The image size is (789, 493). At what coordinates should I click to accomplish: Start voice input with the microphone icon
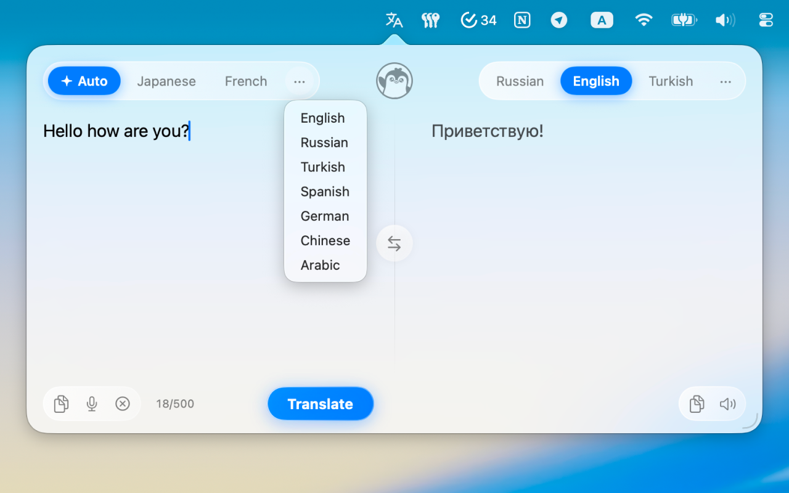[91, 404]
